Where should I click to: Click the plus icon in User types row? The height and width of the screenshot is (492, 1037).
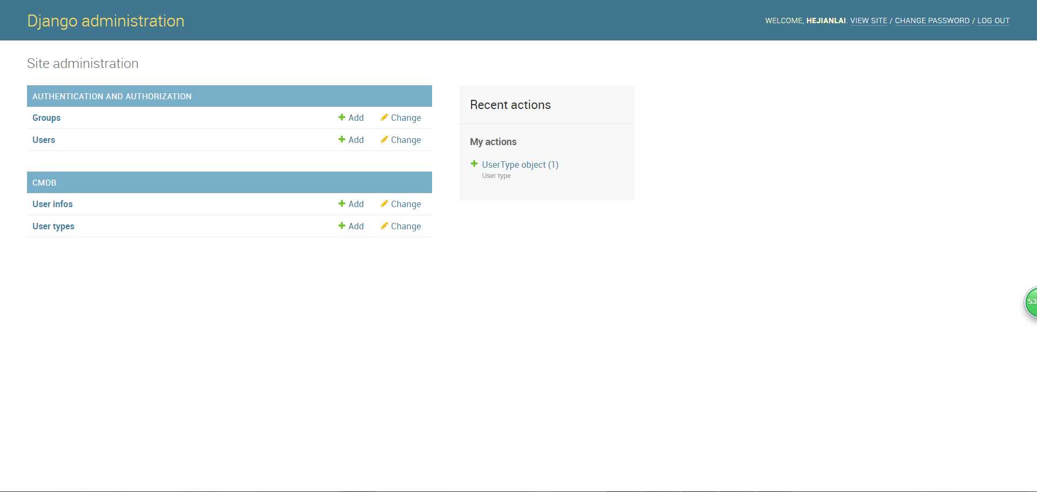tap(341, 225)
